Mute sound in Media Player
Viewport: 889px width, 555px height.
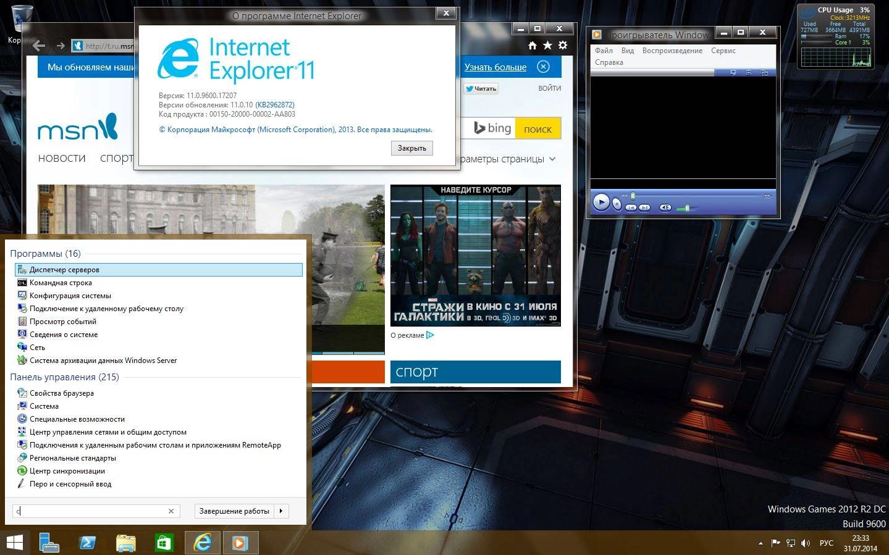[x=665, y=207]
